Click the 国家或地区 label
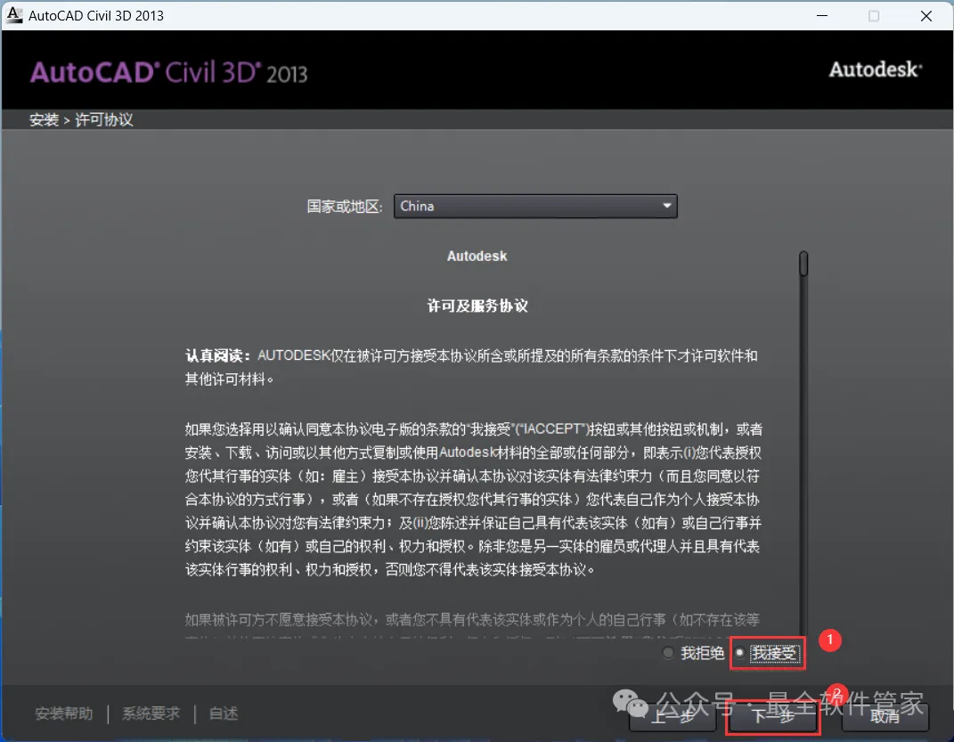 pyautogui.click(x=345, y=207)
